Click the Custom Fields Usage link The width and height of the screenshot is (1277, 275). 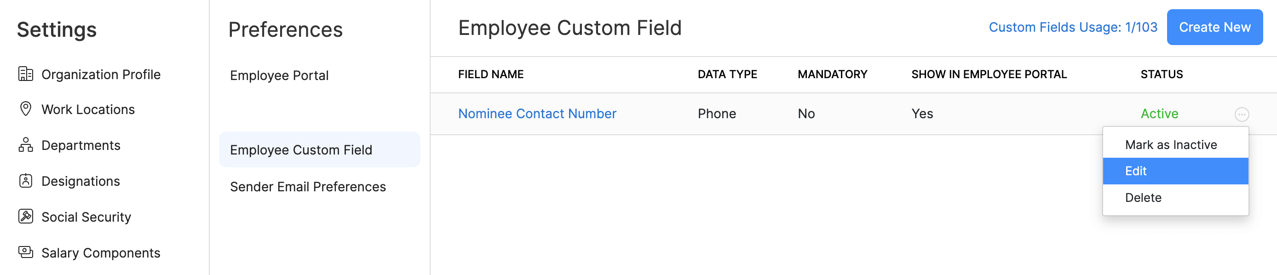point(1073,27)
